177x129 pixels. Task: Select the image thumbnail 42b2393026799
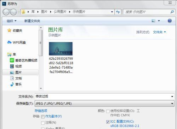pyautogui.click(x=61, y=49)
